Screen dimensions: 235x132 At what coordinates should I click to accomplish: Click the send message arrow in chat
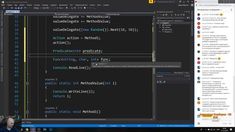230,124
